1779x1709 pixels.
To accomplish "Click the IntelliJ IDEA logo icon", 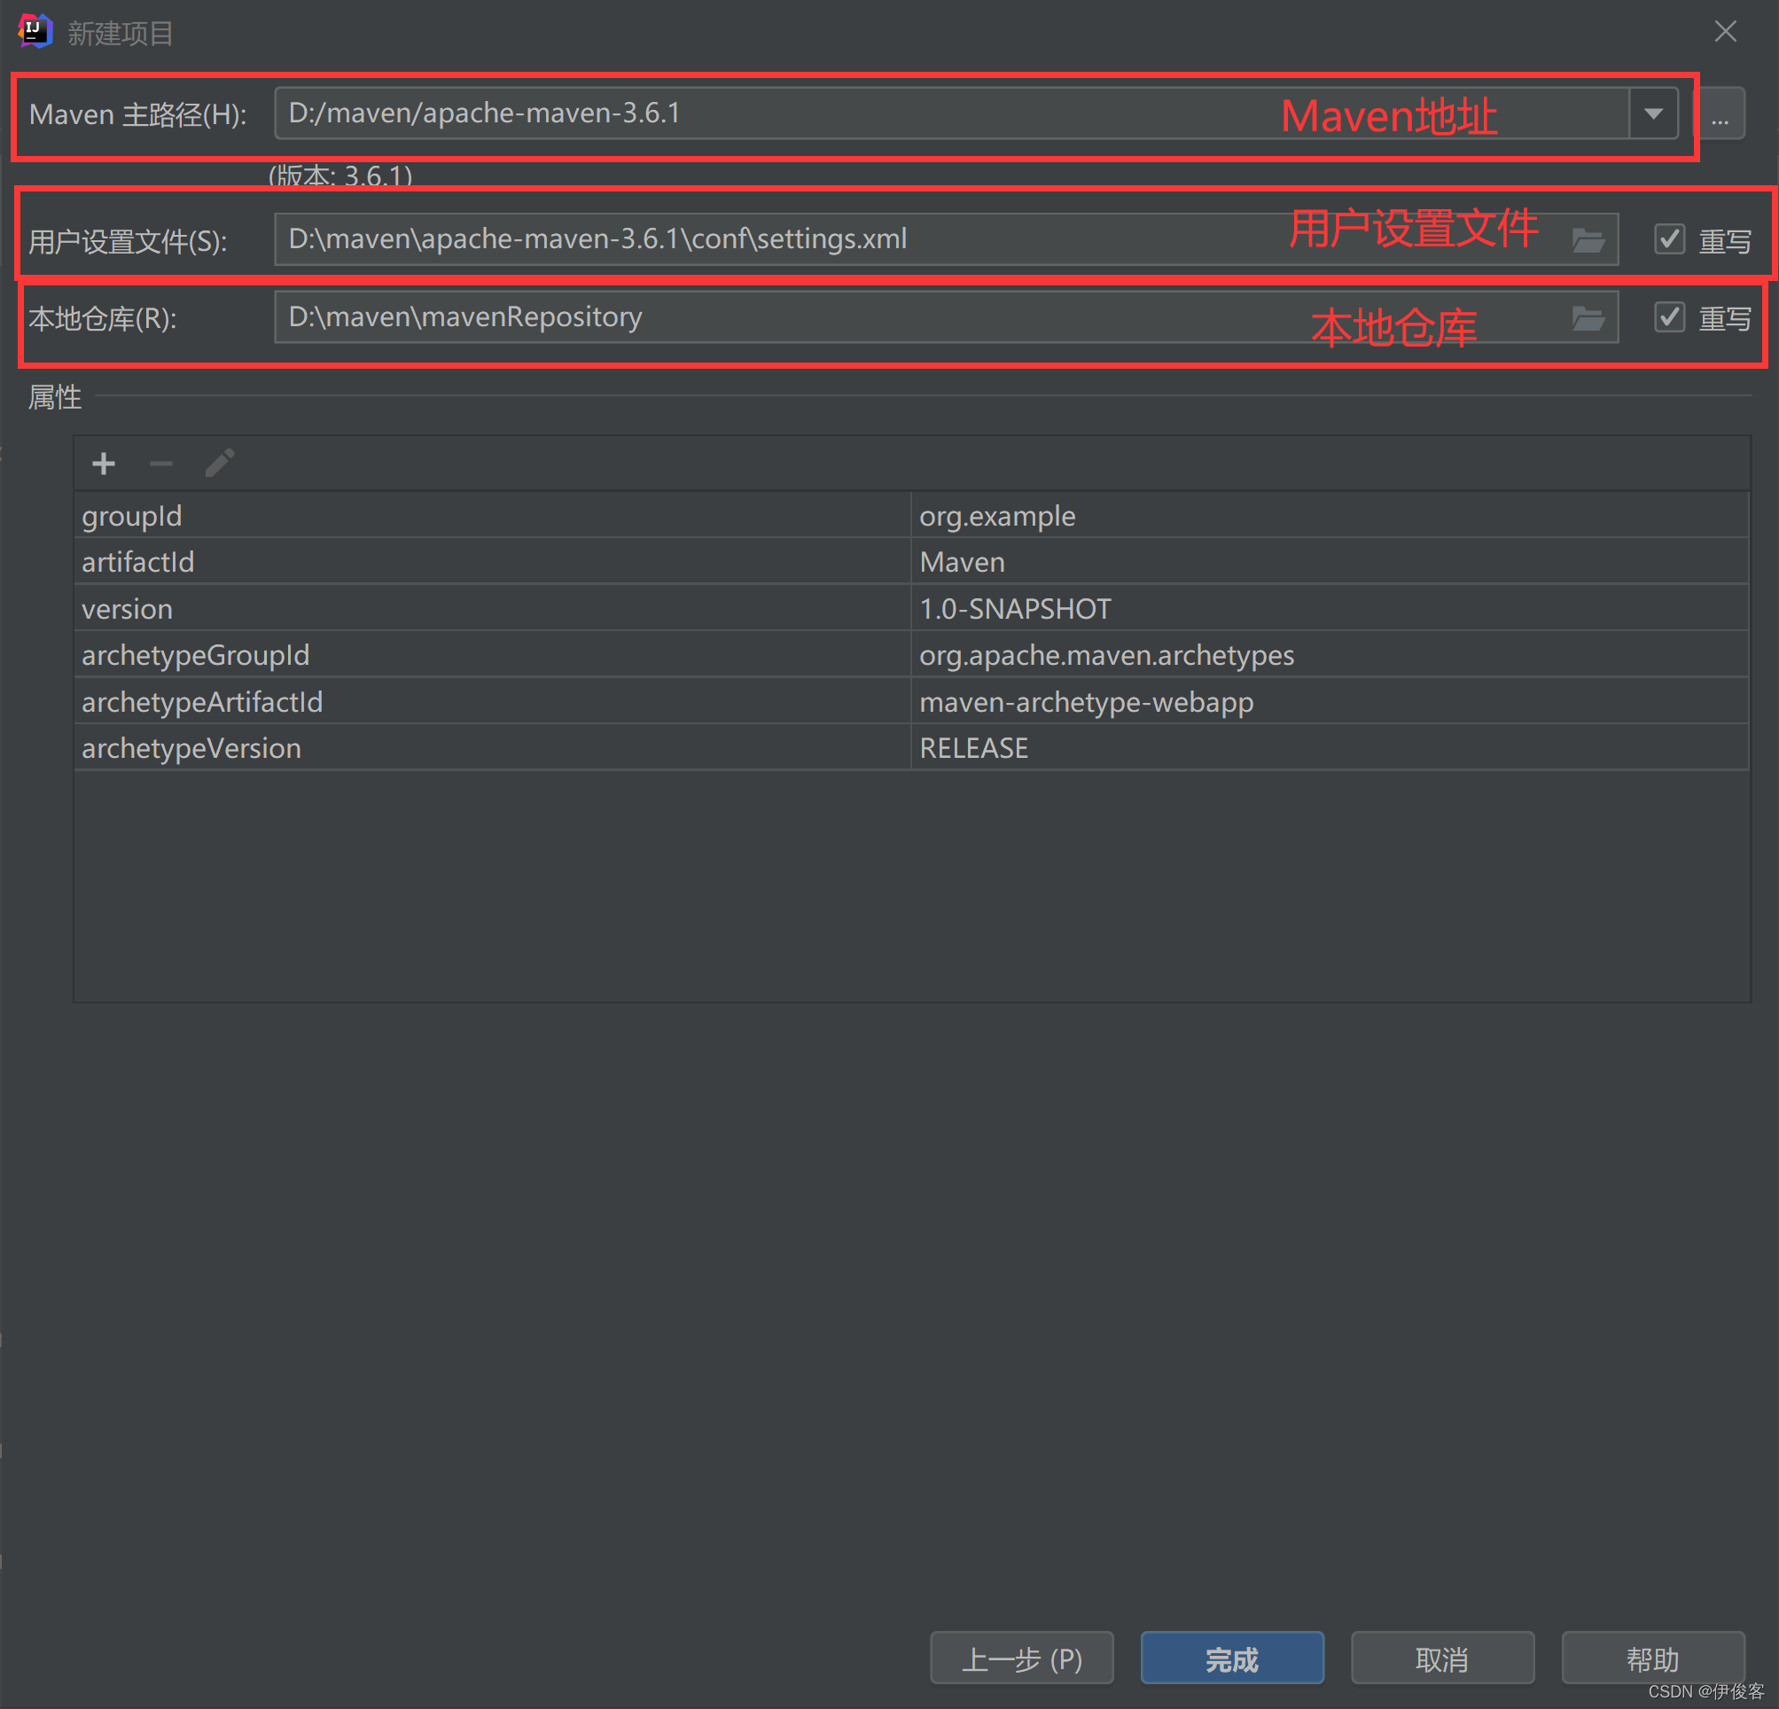I will (35, 31).
